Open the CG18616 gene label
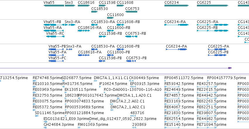The image size is (249, 129). [86, 3]
